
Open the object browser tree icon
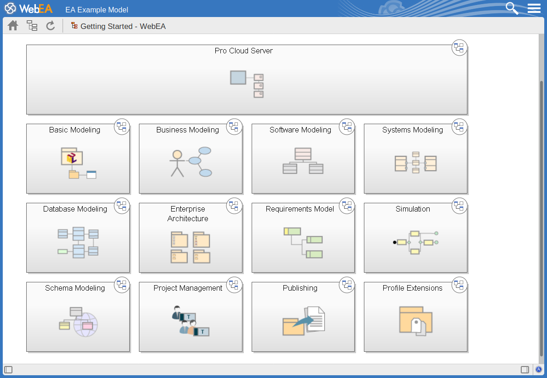pyautogui.click(x=32, y=25)
